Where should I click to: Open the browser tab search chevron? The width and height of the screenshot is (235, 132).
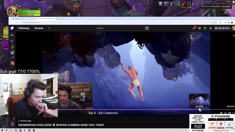(10, 19)
